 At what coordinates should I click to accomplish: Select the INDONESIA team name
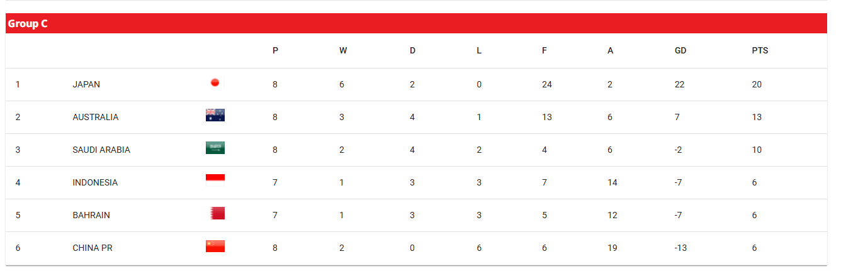95,182
